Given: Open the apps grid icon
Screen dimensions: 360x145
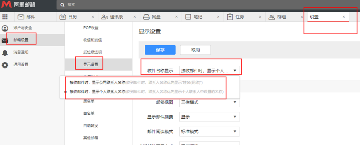Looking at the screenshot, I should pyautogui.click(x=5, y=17).
